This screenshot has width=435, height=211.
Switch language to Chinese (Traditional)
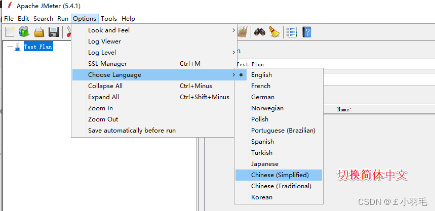click(x=279, y=186)
